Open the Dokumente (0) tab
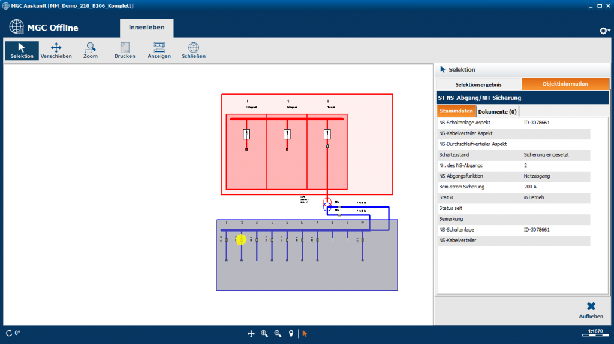Viewport: 614px width, 344px height. click(x=497, y=112)
